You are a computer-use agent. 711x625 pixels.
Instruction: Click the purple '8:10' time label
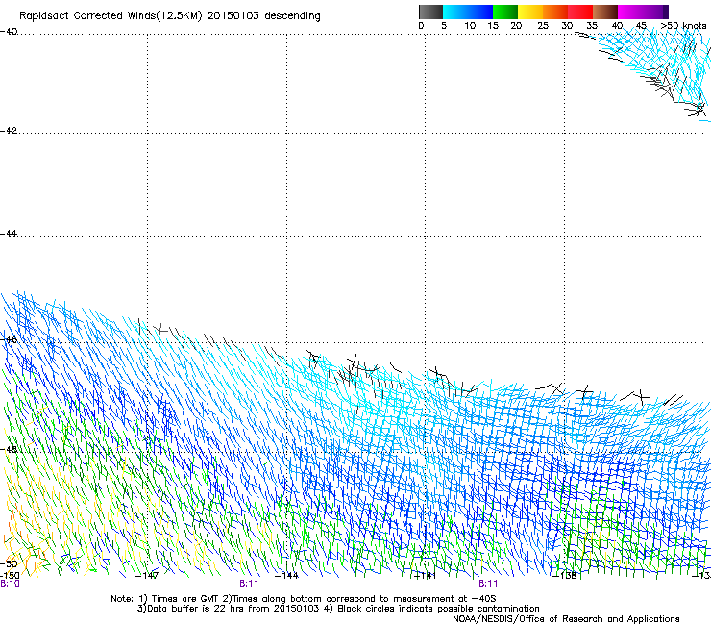pyautogui.click(x=10, y=584)
